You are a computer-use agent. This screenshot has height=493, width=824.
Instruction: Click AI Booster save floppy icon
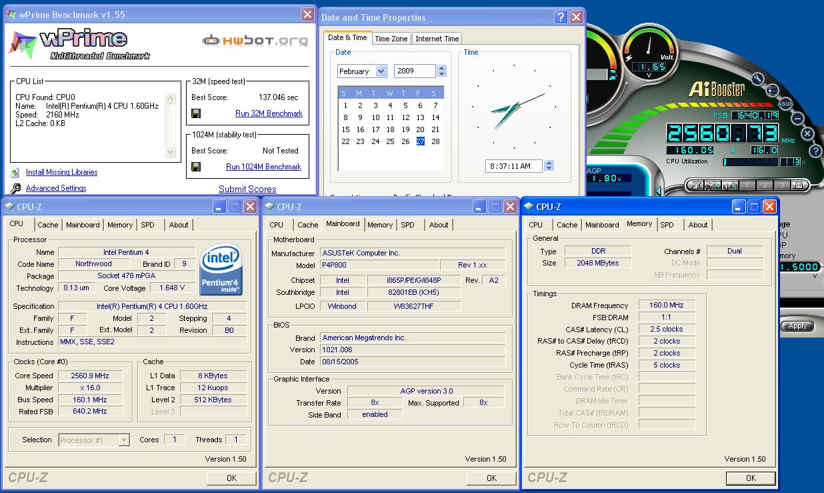coord(799,185)
